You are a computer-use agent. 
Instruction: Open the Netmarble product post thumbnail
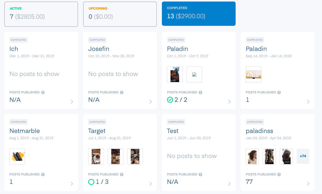tap(17, 157)
